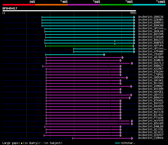Select the UniRef100_B0JSA2 label

[151, 83]
